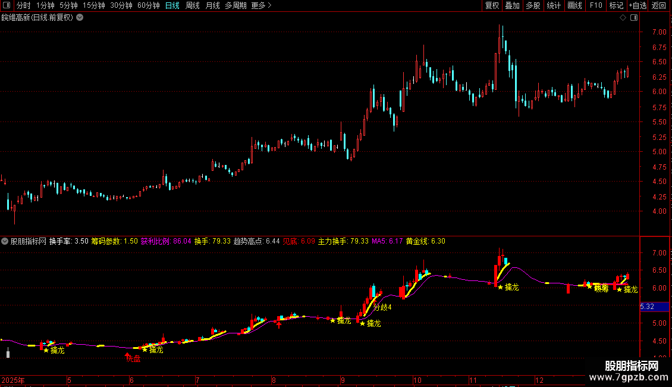Click the 获利比例: 86.04 label
Viewport: 672px width, 387px height.
[x=166, y=241]
